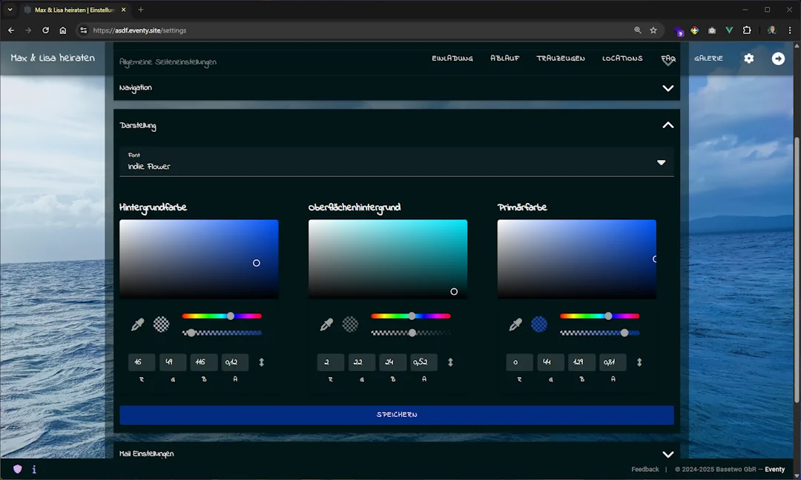Bookmark this page with star icon
801x480 pixels.
point(653,30)
